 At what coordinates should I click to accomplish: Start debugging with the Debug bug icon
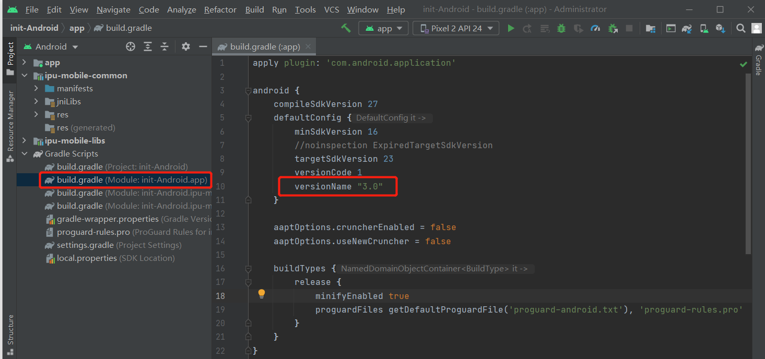click(x=561, y=28)
